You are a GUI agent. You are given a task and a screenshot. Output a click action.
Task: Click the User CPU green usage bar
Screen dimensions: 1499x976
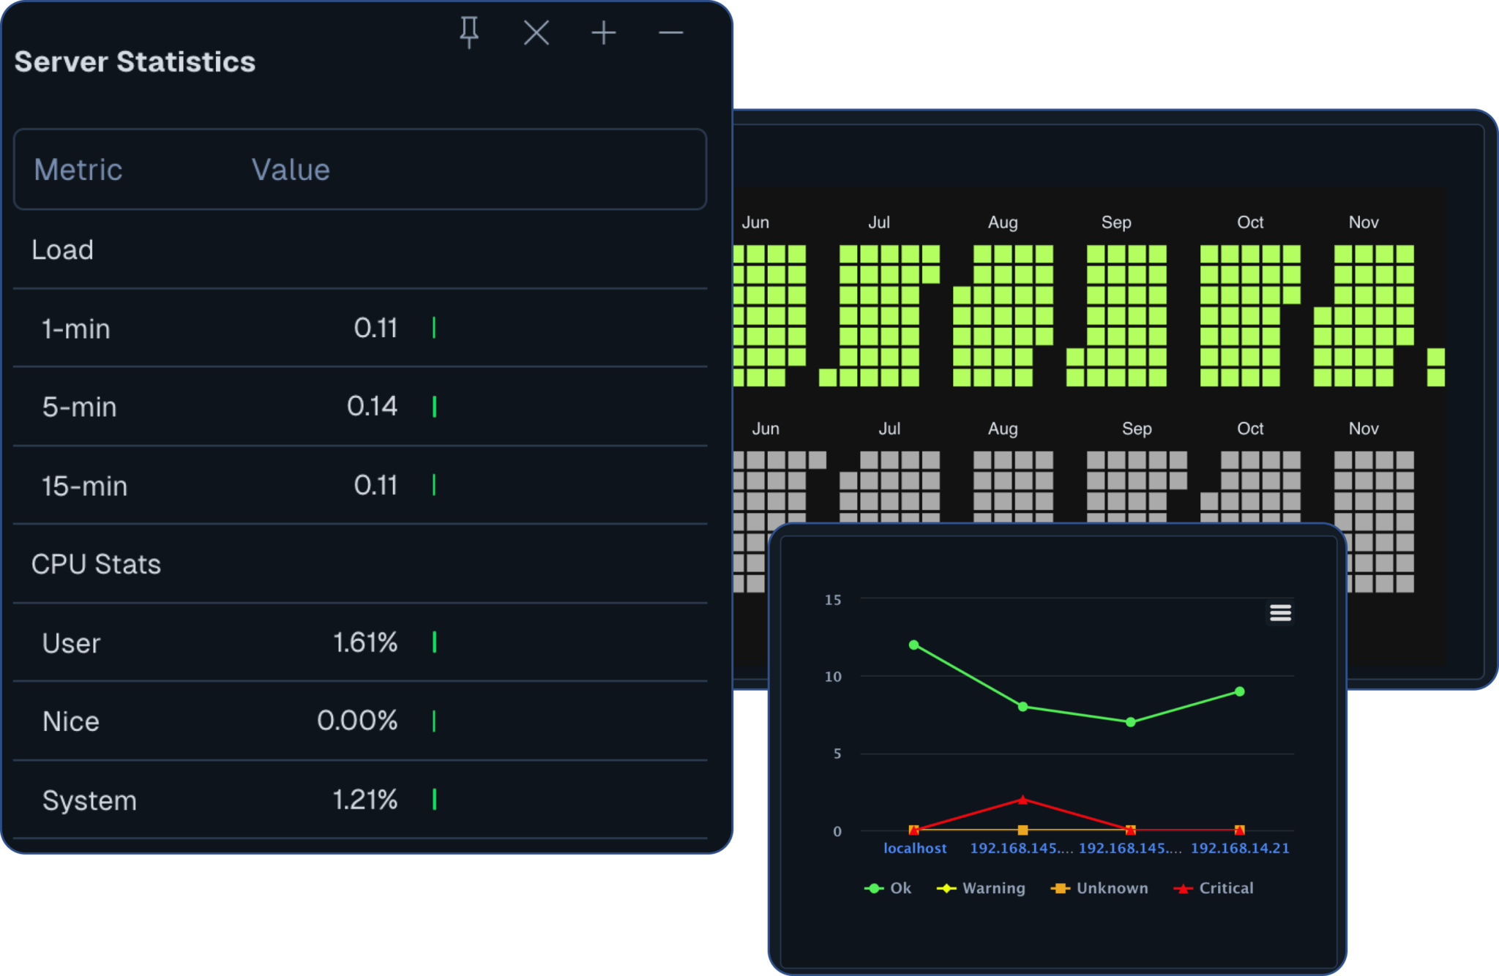pos(434,643)
